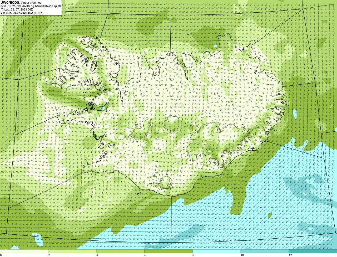Select the 'hviður > 25 m/s' legend line
The height and width of the screenshot is (257, 337).
[31, 6]
